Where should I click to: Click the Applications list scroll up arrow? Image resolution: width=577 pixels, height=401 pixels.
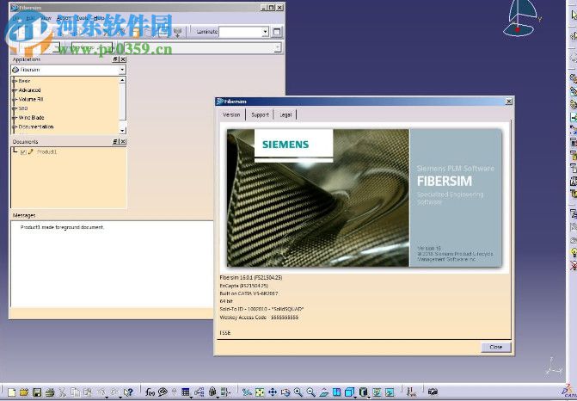tap(122, 80)
